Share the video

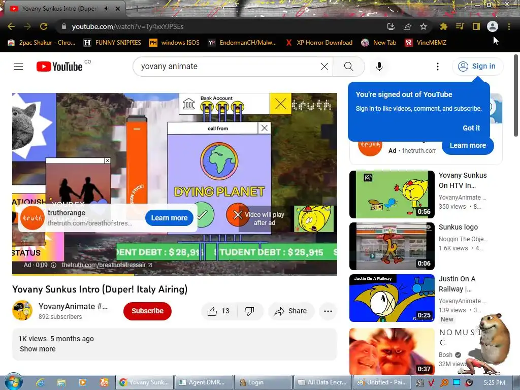pyautogui.click(x=291, y=311)
